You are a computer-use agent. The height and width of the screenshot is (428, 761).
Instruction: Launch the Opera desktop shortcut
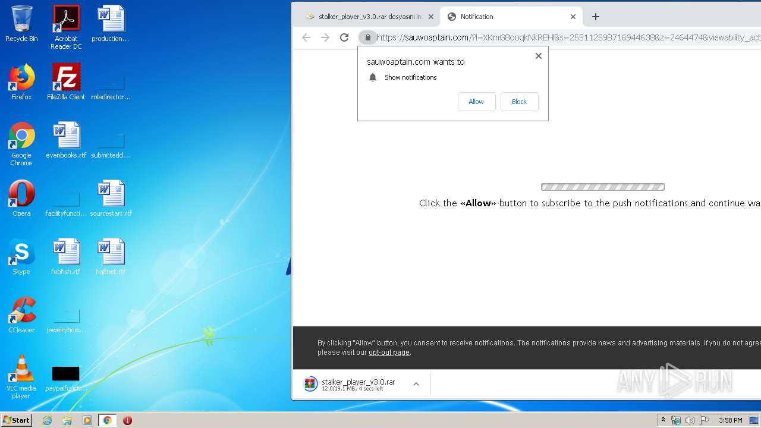(x=21, y=199)
